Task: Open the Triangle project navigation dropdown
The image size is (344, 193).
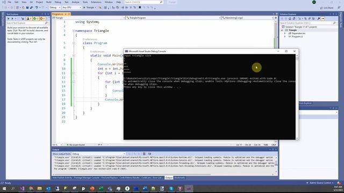Action: point(88,18)
